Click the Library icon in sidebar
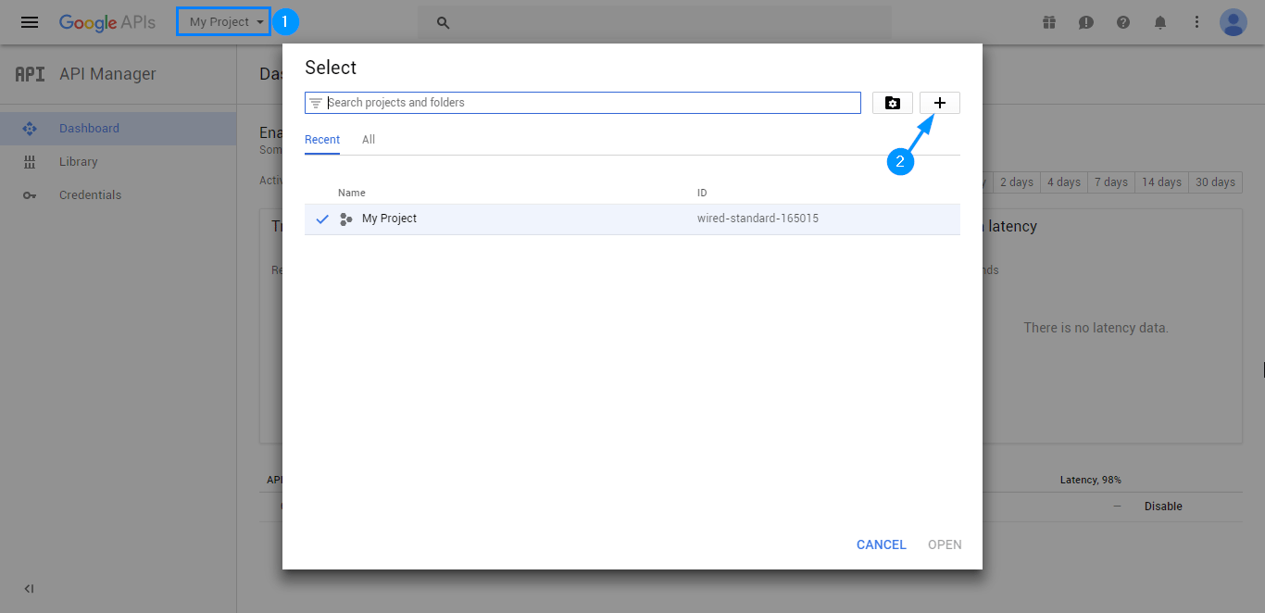The width and height of the screenshot is (1265, 613). (30, 162)
